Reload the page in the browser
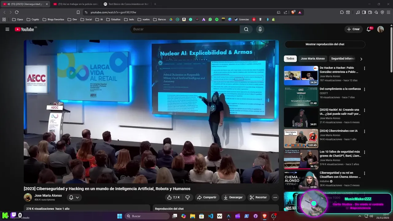The image size is (393, 221). pos(17,12)
